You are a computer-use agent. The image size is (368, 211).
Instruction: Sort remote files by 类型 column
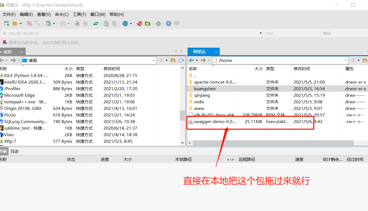[278, 69]
